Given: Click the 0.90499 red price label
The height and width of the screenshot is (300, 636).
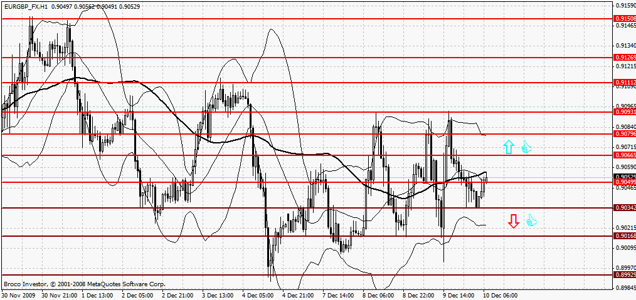Looking at the screenshot, I should (x=625, y=183).
